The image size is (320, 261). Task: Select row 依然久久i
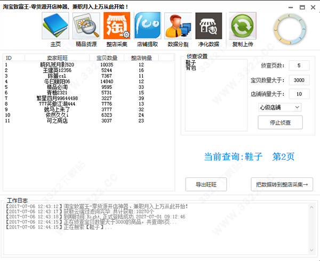[89, 115]
